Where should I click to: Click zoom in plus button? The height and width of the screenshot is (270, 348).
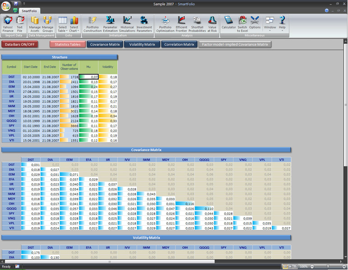(x=344, y=266)
